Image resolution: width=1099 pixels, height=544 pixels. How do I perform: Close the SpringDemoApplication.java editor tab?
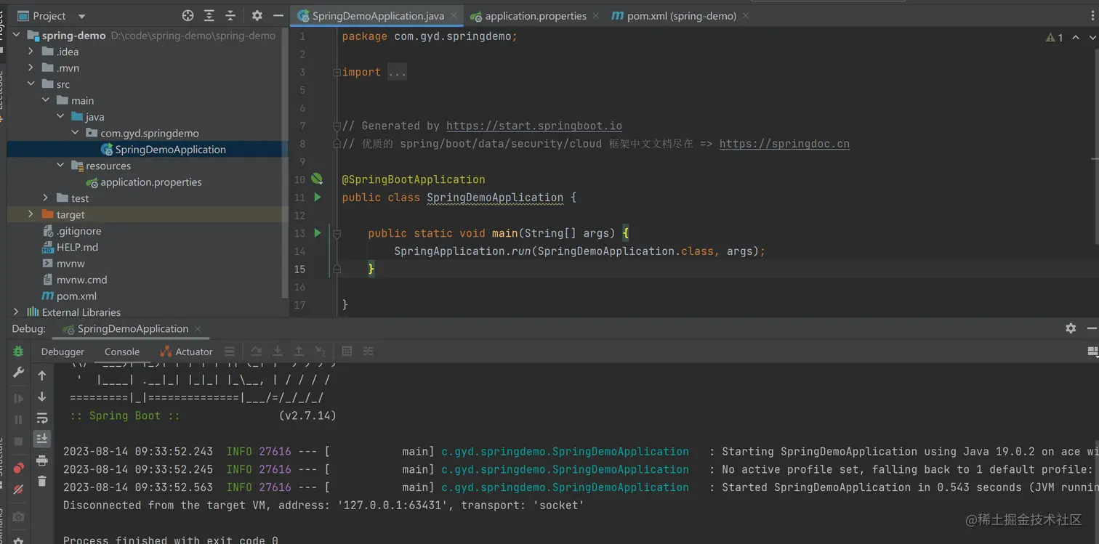(454, 15)
